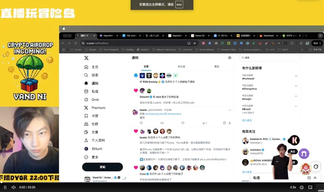This screenshot has width=324, height=192.
Task: Compose new message in 私信 drawer
Action: [309, 178]
